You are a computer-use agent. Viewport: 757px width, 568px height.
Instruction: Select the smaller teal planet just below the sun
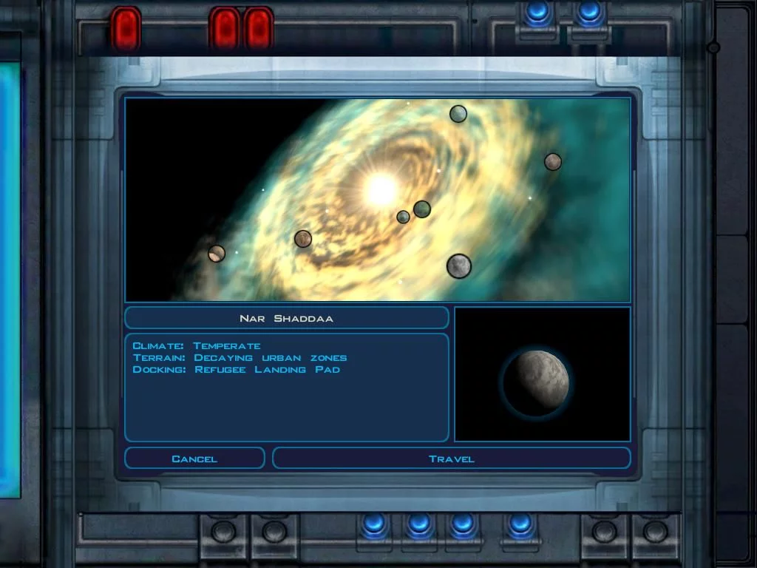403,217
